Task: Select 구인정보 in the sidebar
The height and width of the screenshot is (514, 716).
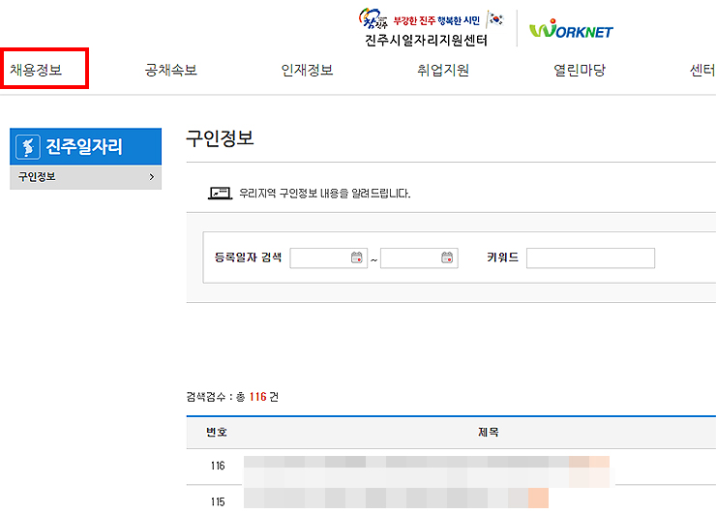Action: [85, 177]
